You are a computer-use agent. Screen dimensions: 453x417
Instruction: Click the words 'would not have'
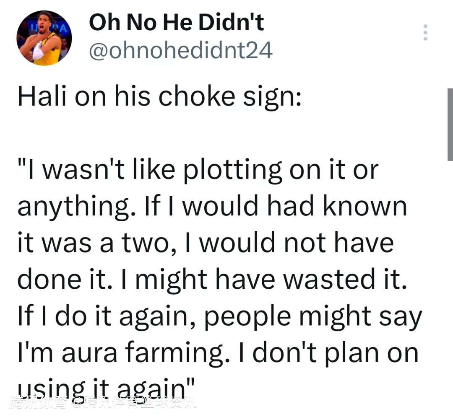pyautogui.click(x=297, y=243)
